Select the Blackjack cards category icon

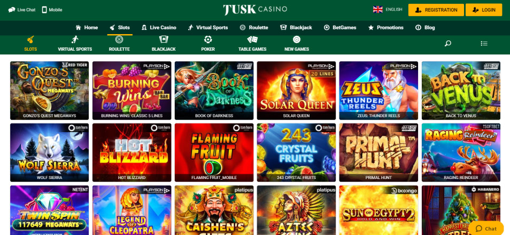164,39
